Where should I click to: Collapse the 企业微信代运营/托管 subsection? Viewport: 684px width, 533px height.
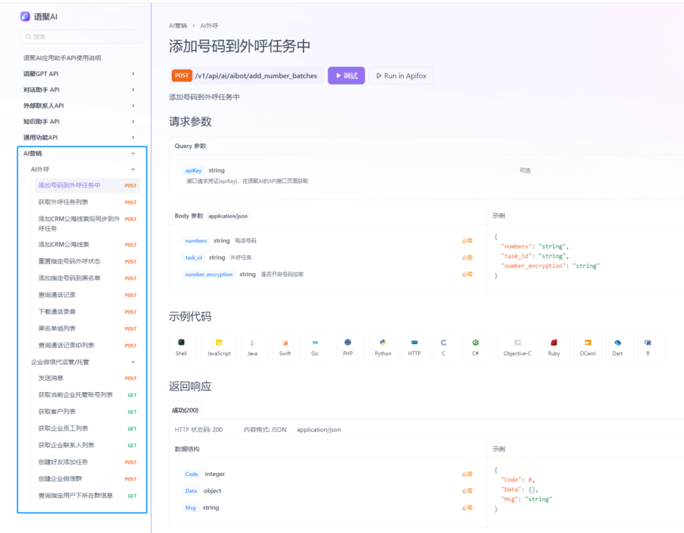[x=84, y=362]
